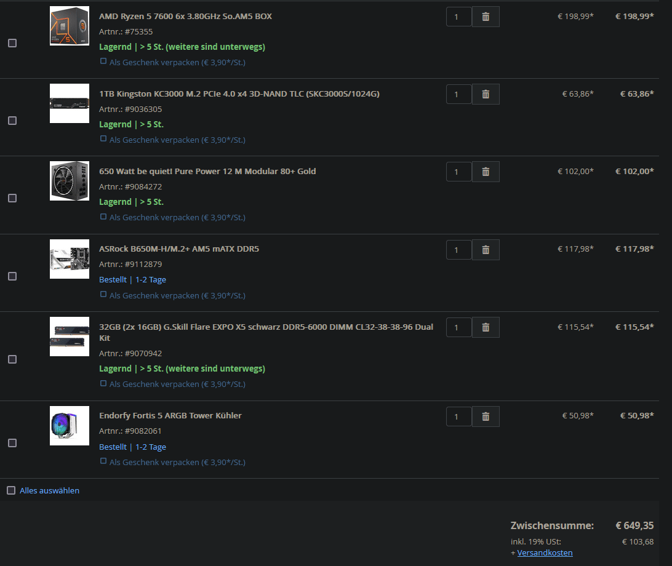This screenshot has height=566, width=672.
Task: Click bold total price € 198,99*
Action: click(634, 16)
